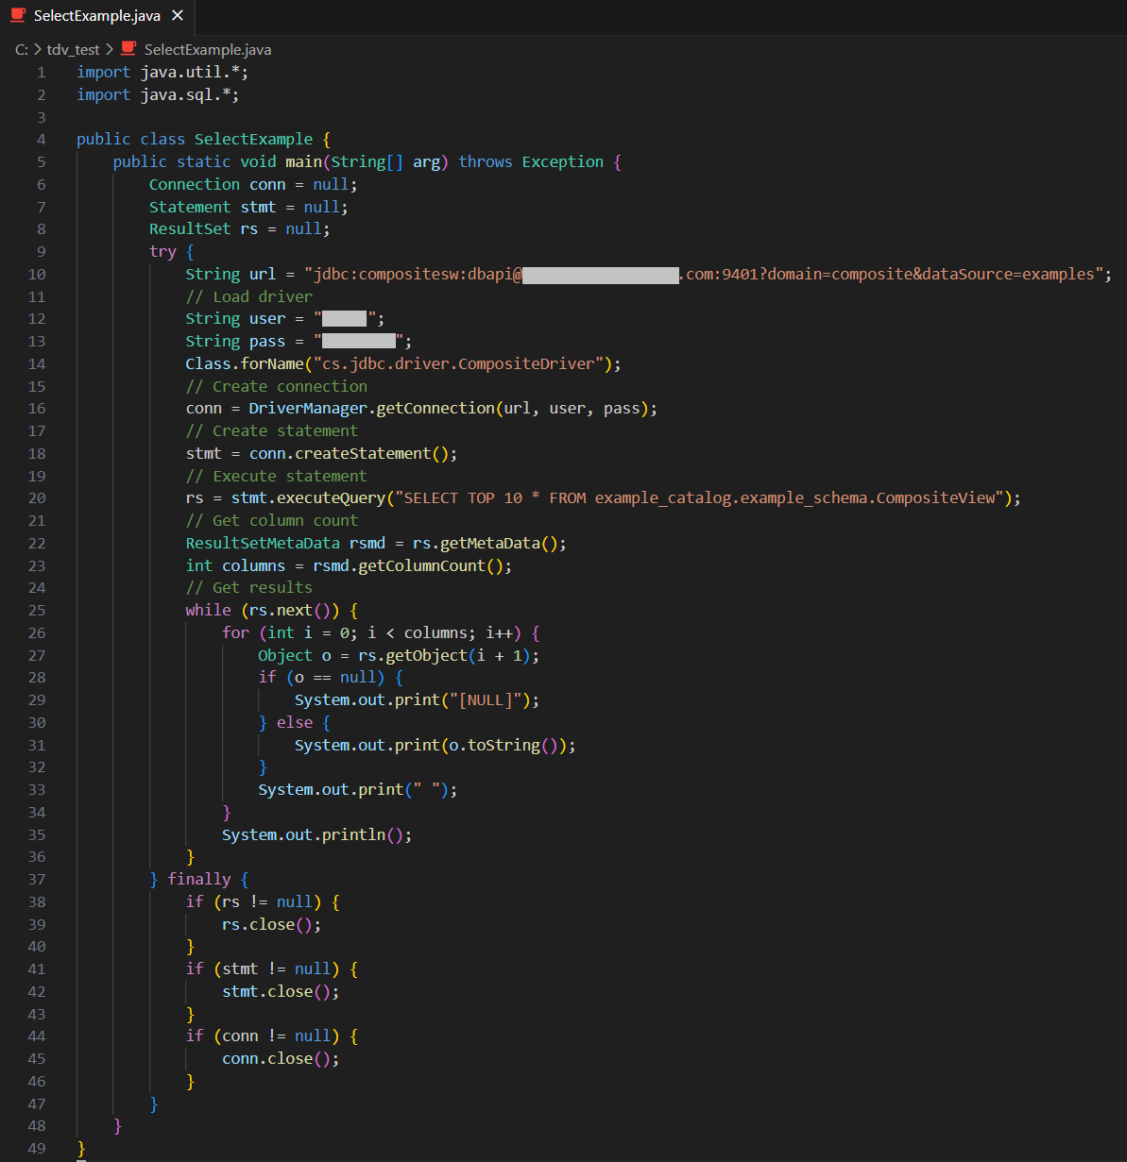Click class name SelectExample on line 4
Viewport: 1127px width, 1162px height.
click(x=253, y=140)
